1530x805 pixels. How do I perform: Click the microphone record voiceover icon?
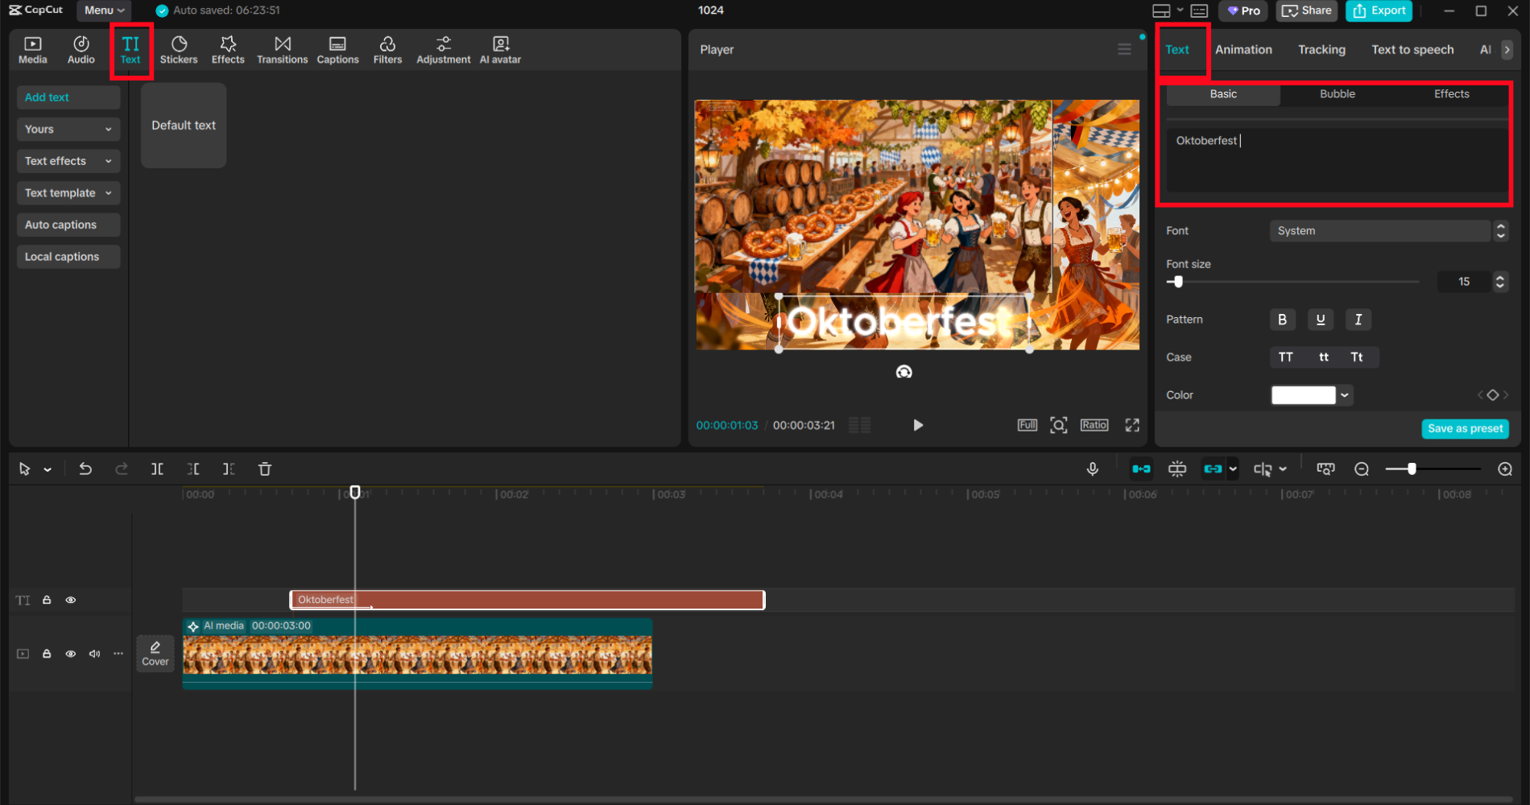[1093, 469]
